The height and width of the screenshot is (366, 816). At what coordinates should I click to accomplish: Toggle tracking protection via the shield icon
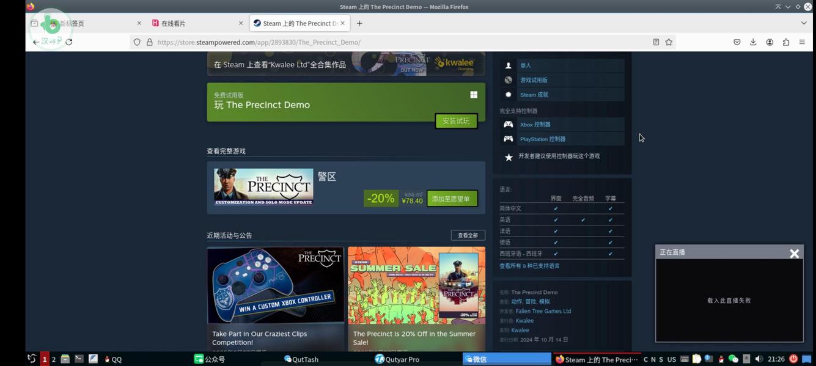[x=137, y=42]
